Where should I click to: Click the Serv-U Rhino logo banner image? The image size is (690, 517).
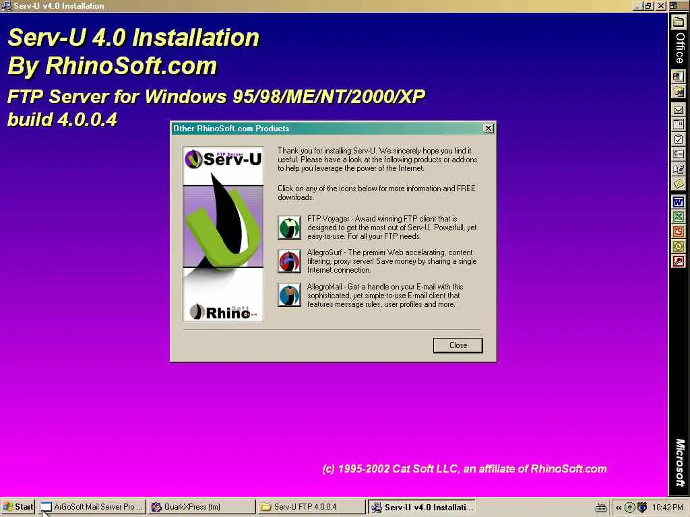pyautogui.click(x=223, y=234)
